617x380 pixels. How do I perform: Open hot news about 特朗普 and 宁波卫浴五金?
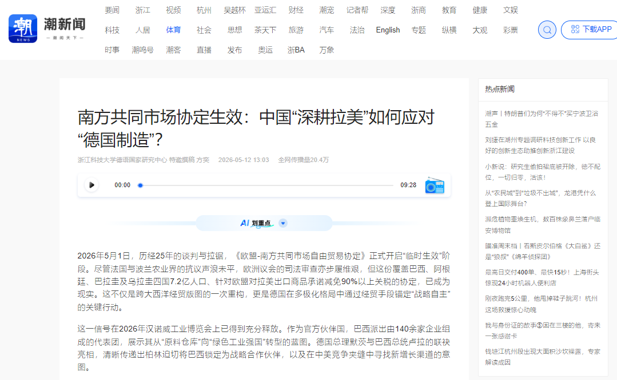tap(542, 119)
